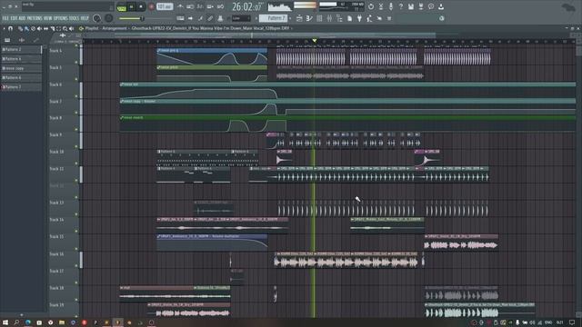Image resolution: width=582 pixels, height=327 pixels.
Task: Click the speech bubble chat icon
Action: [x=431, y=6]
